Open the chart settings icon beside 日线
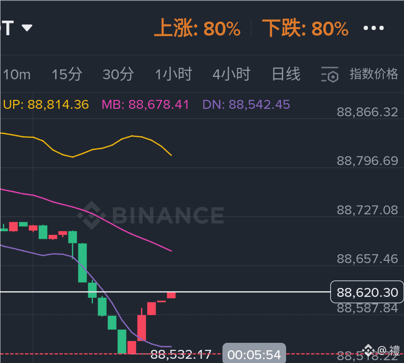This screenshot has width=404, height=363. tap(330, 75)
